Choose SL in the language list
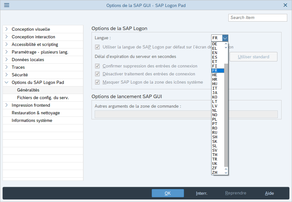 218,146
